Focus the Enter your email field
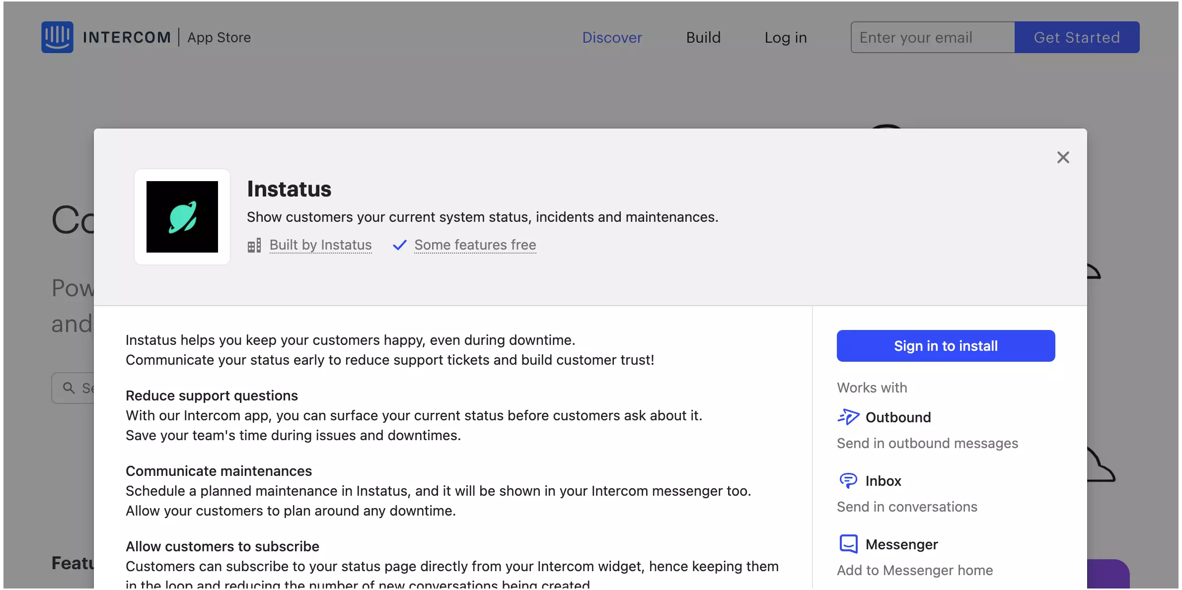The height and width of the screenshot is (590, 1182). coord(933,37)
